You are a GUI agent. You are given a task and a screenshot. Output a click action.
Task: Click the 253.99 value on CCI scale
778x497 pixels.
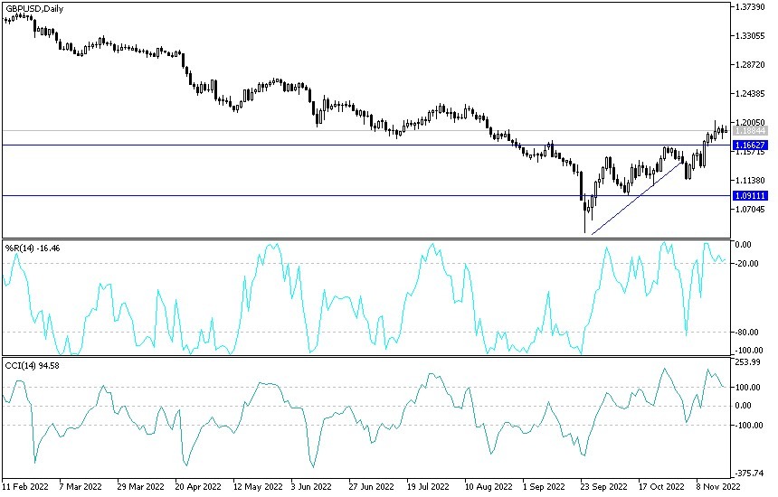coord(748,362)
